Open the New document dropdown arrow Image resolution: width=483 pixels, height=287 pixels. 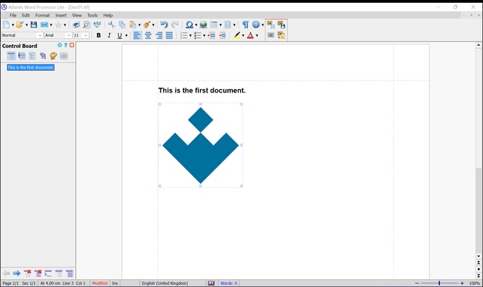click(x=13, y=25)
